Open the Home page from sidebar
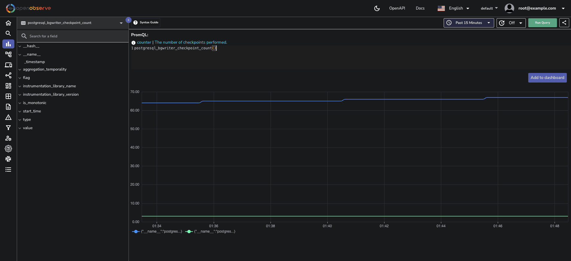Image resolution: width=571 pixels, height=261 pixels. click(x=8, y=23)
